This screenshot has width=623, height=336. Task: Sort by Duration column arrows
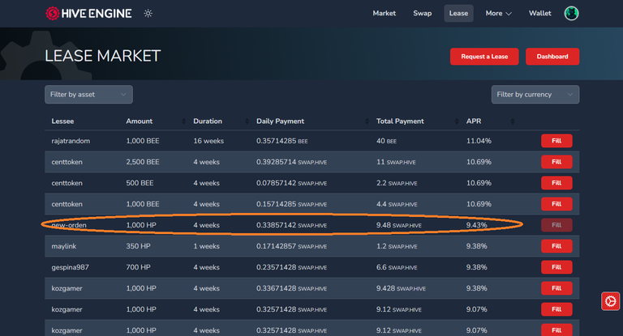tap(247, 121)
